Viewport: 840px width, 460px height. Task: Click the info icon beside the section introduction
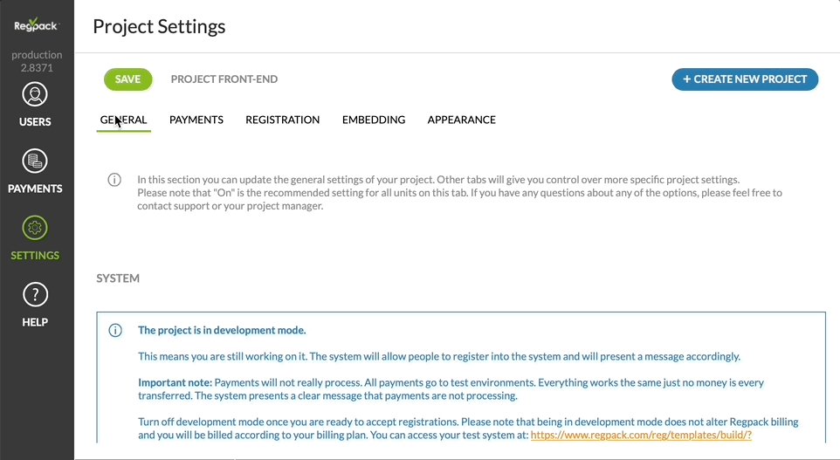coord(114,180)
